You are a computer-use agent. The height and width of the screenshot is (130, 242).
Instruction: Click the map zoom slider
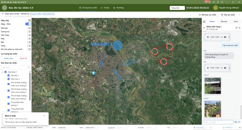203,128
